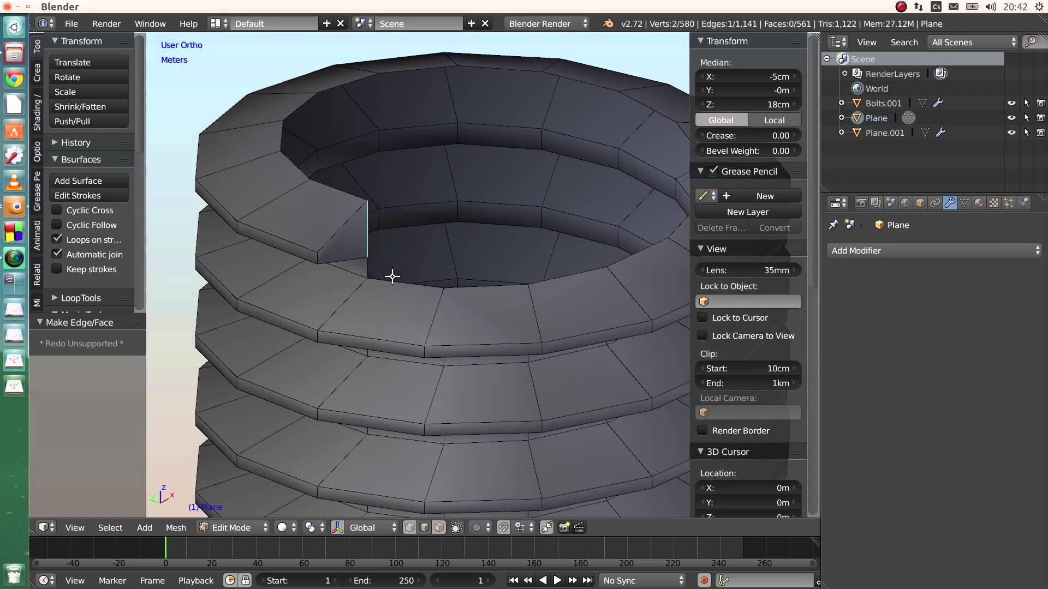Open VLC from the Ubuntu launcher
This screenshot has height=589, width=1048.
click(x=14, y=182)
